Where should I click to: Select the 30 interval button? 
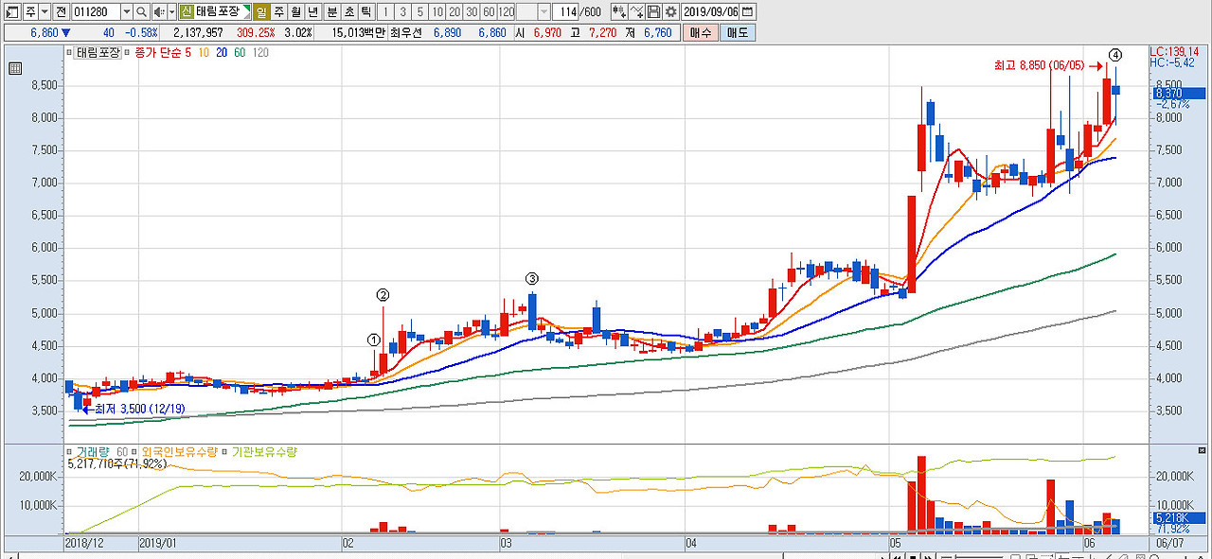pyautogui.click(x=472, y=12)
